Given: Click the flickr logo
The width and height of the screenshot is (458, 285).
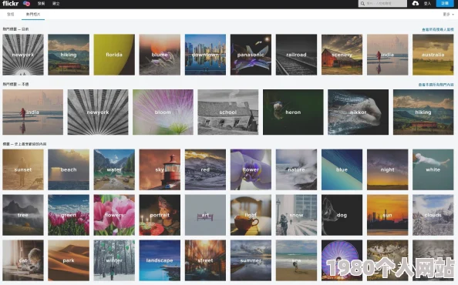Looking at the screenshot, I should click(x=11, y=4).
